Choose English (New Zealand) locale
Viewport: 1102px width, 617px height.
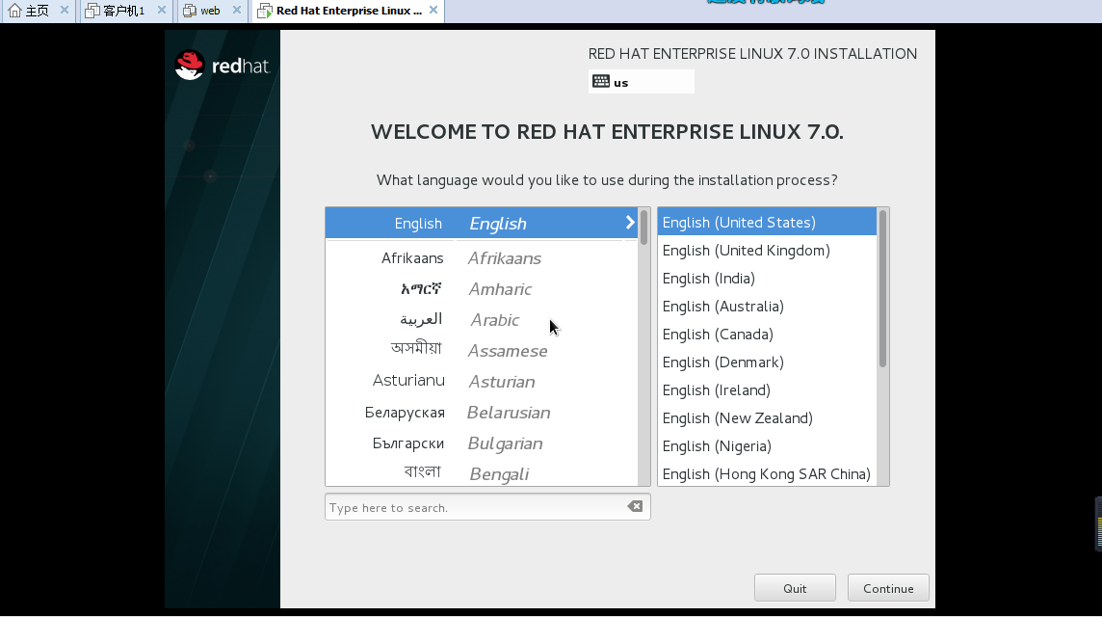[x=767, y=417]
